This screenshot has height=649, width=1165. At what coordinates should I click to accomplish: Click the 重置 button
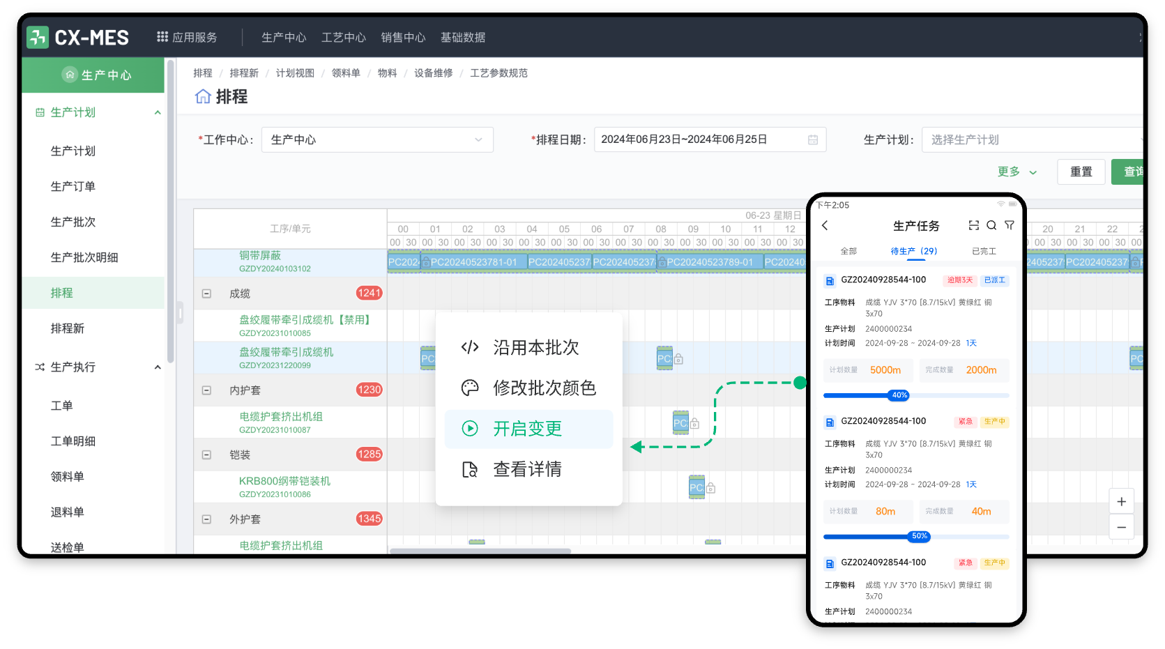pos(1081,171)
